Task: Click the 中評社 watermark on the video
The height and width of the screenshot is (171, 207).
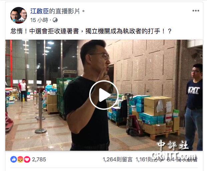Action: (x=173, y=145)
